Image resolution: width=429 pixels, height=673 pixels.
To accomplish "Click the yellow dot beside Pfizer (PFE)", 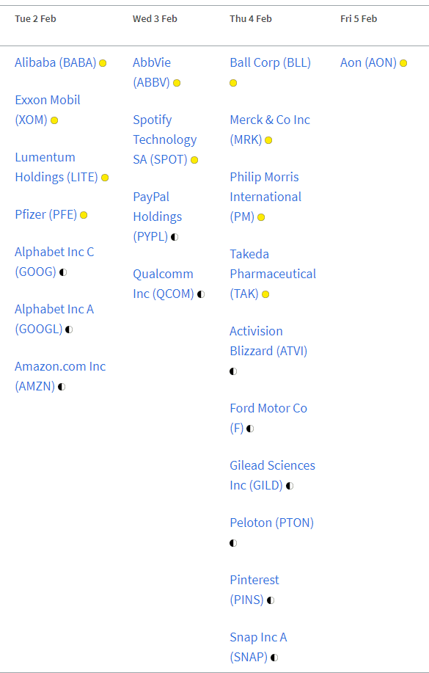I will [x=84, y=215].
